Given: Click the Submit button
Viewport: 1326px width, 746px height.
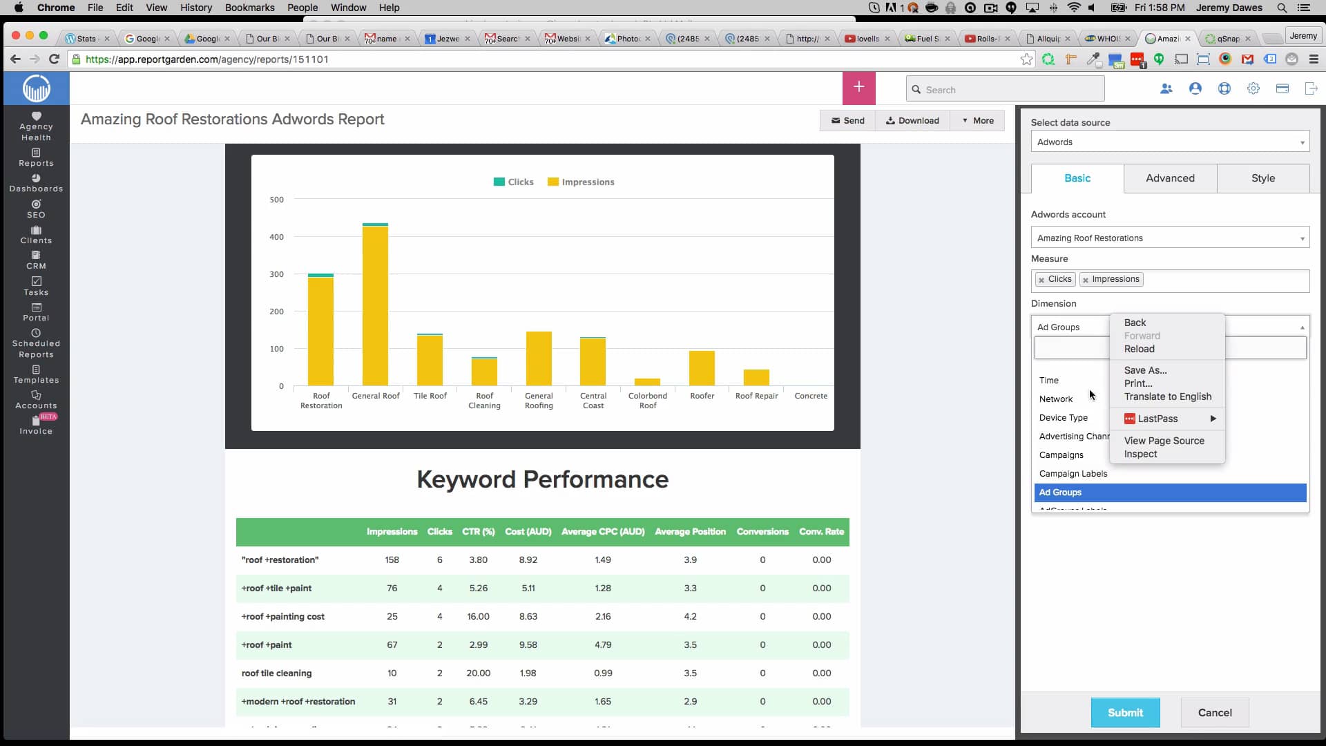Looking at the screenshot, I should point(1125,712).
